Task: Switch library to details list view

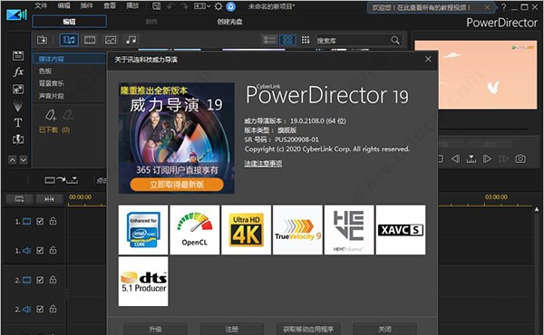Action: 269,40
